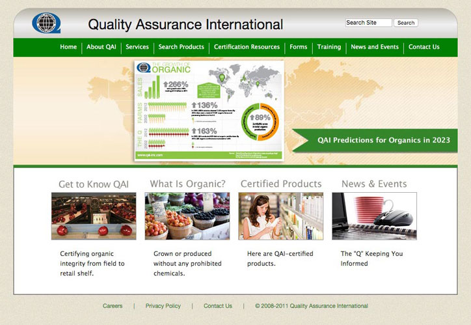Open the laptop and mouse thumbnail
Viewport: 471px width, 325px height.
click(374, 216)
